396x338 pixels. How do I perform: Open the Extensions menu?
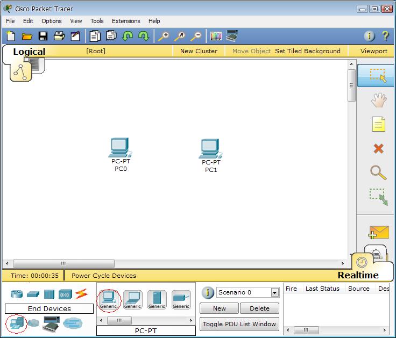click(126, 21)
